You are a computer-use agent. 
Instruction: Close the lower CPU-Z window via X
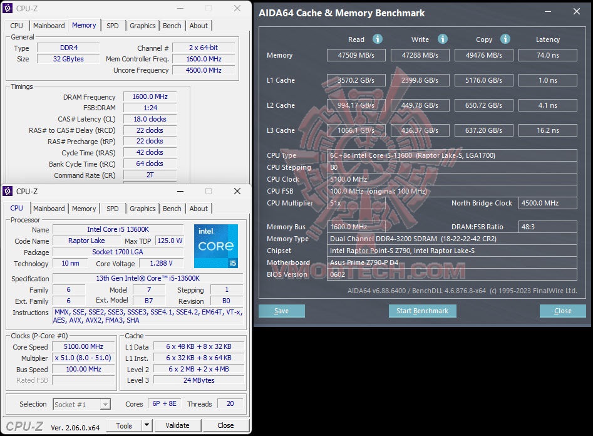pos(237,191)
